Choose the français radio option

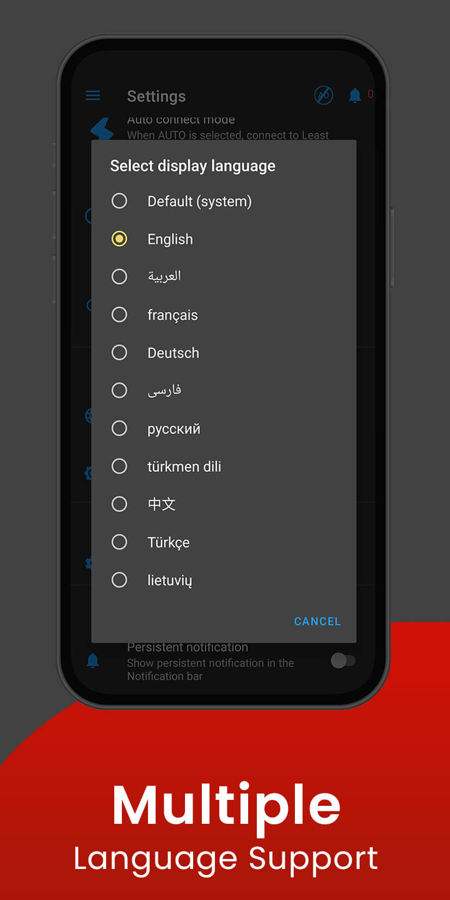[x=119, y=315]
